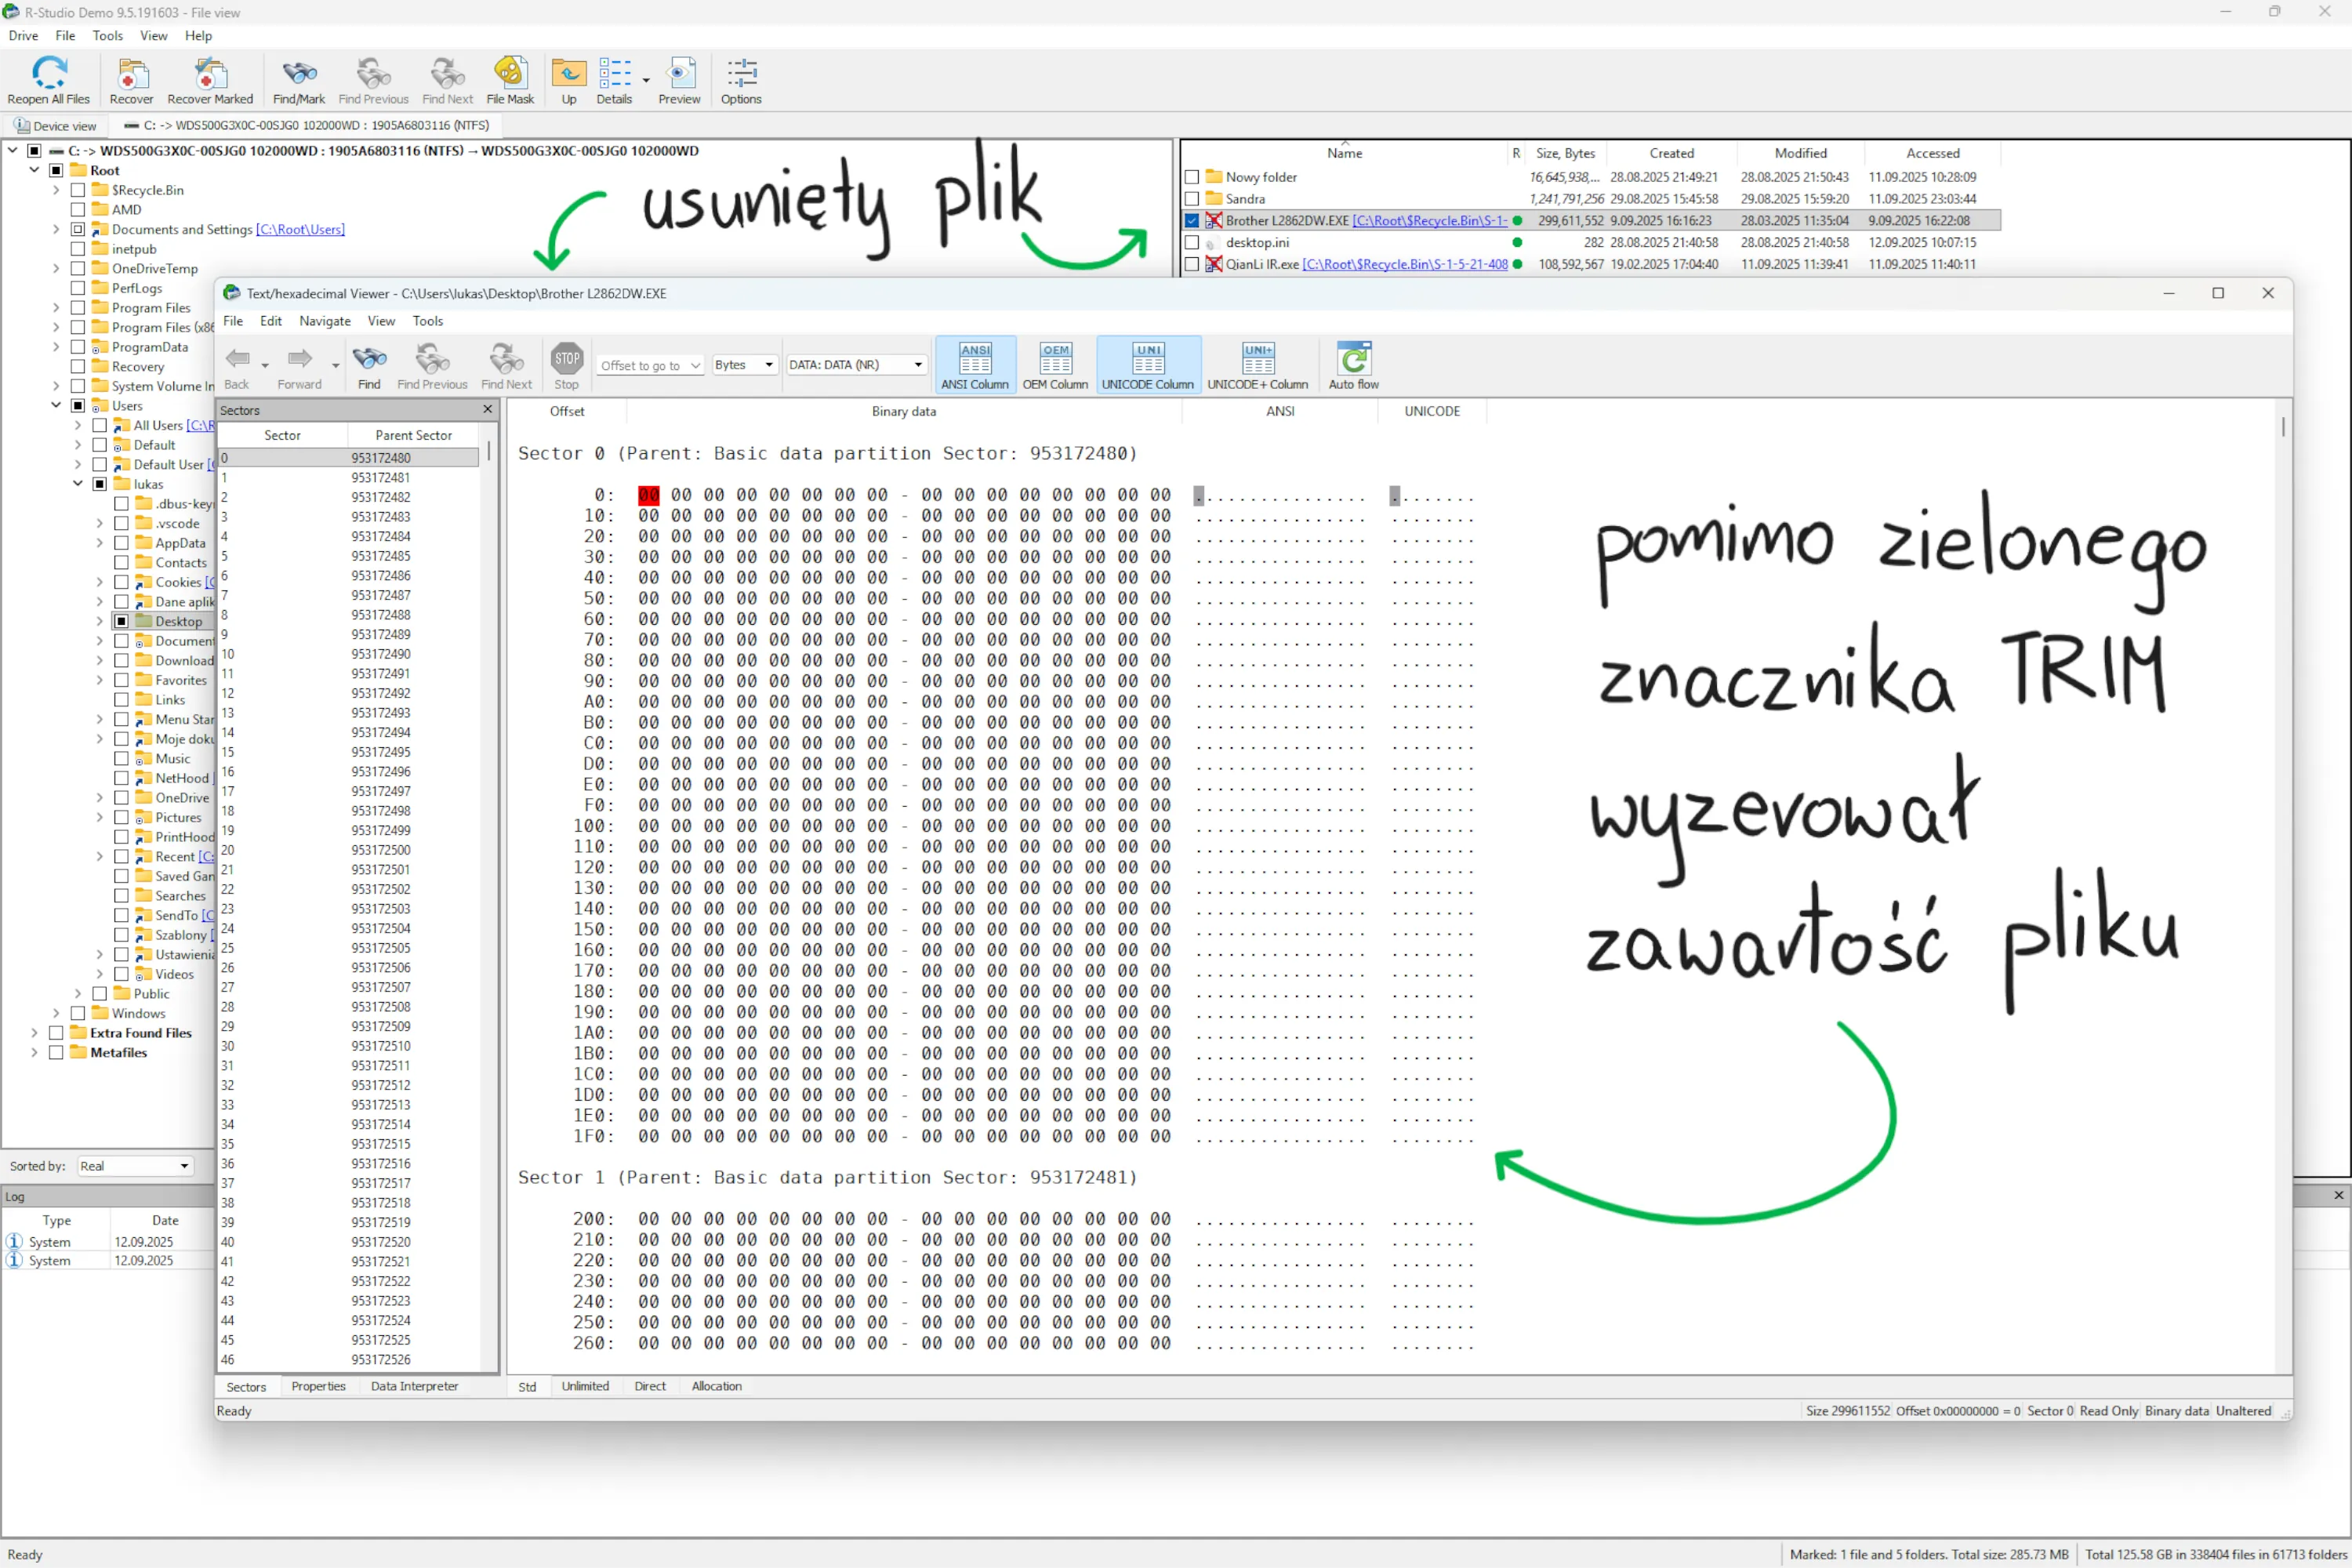Expand the Metafiles node

pyautogui.click(x=35, y=1053)
